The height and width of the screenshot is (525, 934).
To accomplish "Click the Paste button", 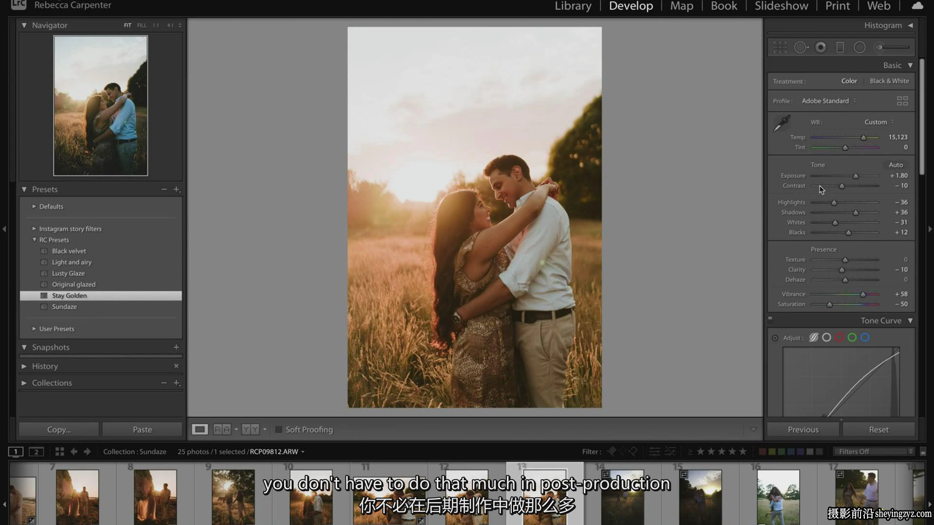I will coord(142,429).
